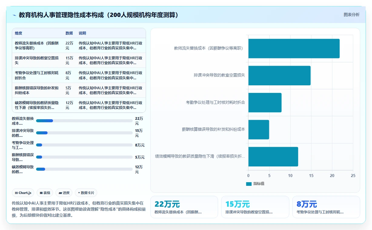Click table cell 绩效模糊导致的教研质量隐性下滑
The height and width of the screenshot is (230, 372).
[x=37, y=105]
